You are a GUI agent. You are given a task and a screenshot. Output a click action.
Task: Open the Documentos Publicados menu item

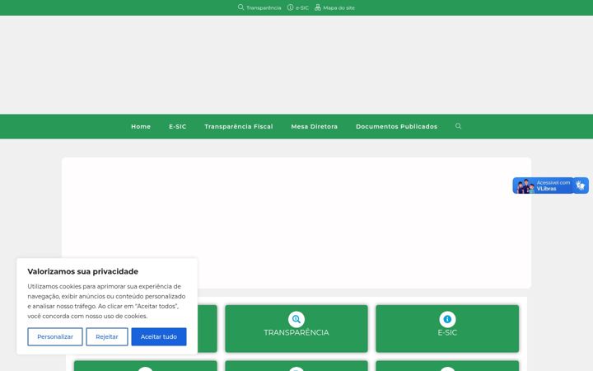pos(396,126)
